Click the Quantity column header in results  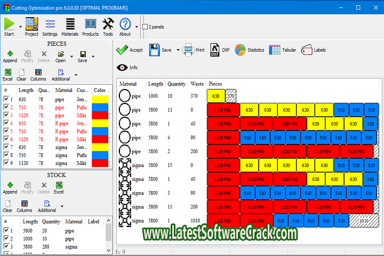[177, 84]
